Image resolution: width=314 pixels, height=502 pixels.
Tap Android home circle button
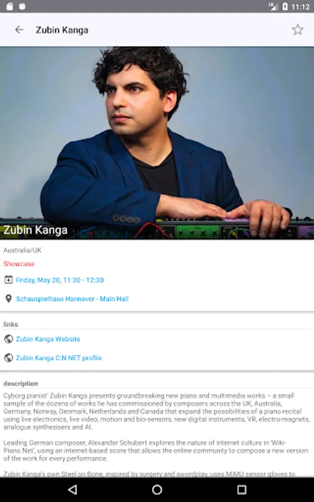[x=157, y=490]
